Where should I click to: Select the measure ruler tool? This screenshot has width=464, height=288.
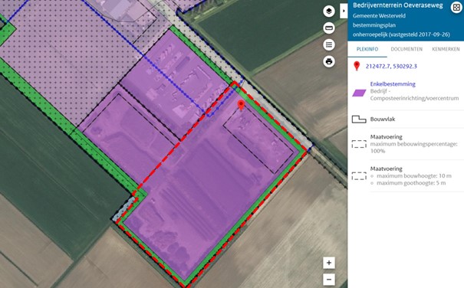pyautogui.click(x=329, y=28)
